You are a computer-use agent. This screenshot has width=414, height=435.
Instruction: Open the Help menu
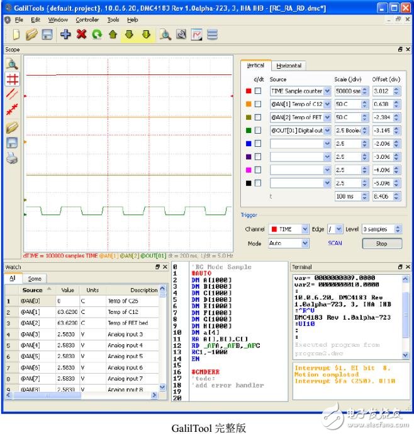[x=133, y=20]
